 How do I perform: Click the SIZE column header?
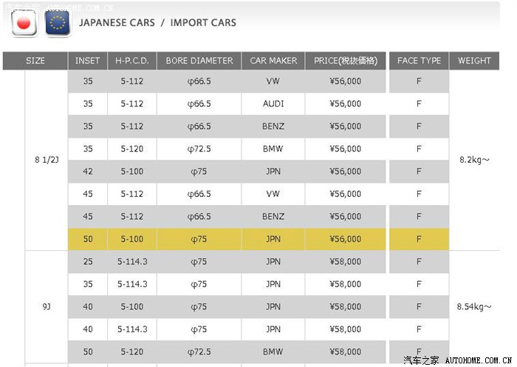coord(35,61)
